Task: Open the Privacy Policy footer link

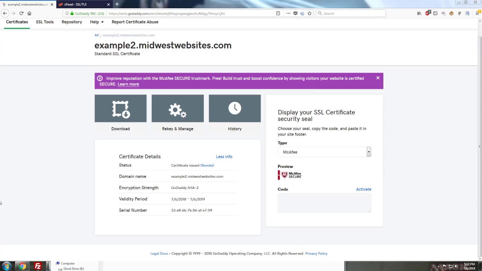Action: click(x=316, y=253)
